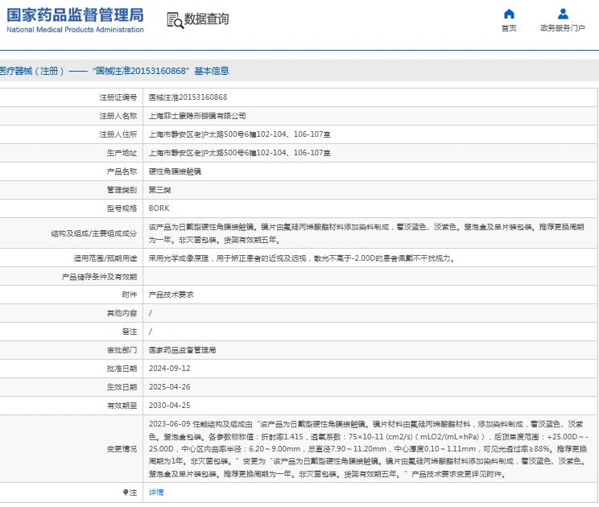Screen dimensions: 599x507
Task: Click the National Medical Products Administration subtitle
Action: 75,30
